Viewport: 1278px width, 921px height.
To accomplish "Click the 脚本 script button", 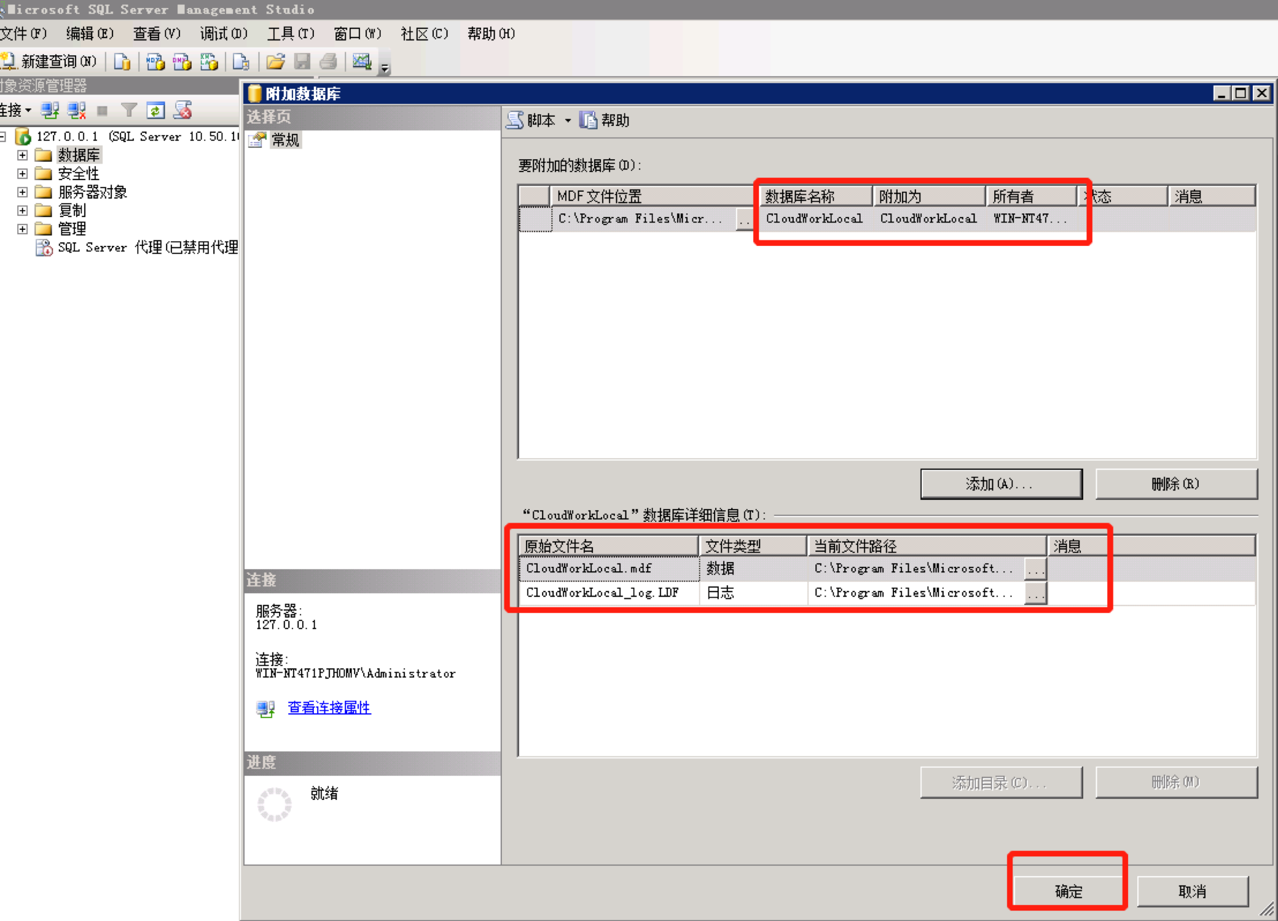I will (x=531, y=121).
